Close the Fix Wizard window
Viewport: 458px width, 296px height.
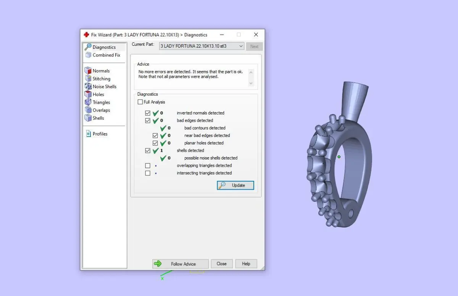256,35
